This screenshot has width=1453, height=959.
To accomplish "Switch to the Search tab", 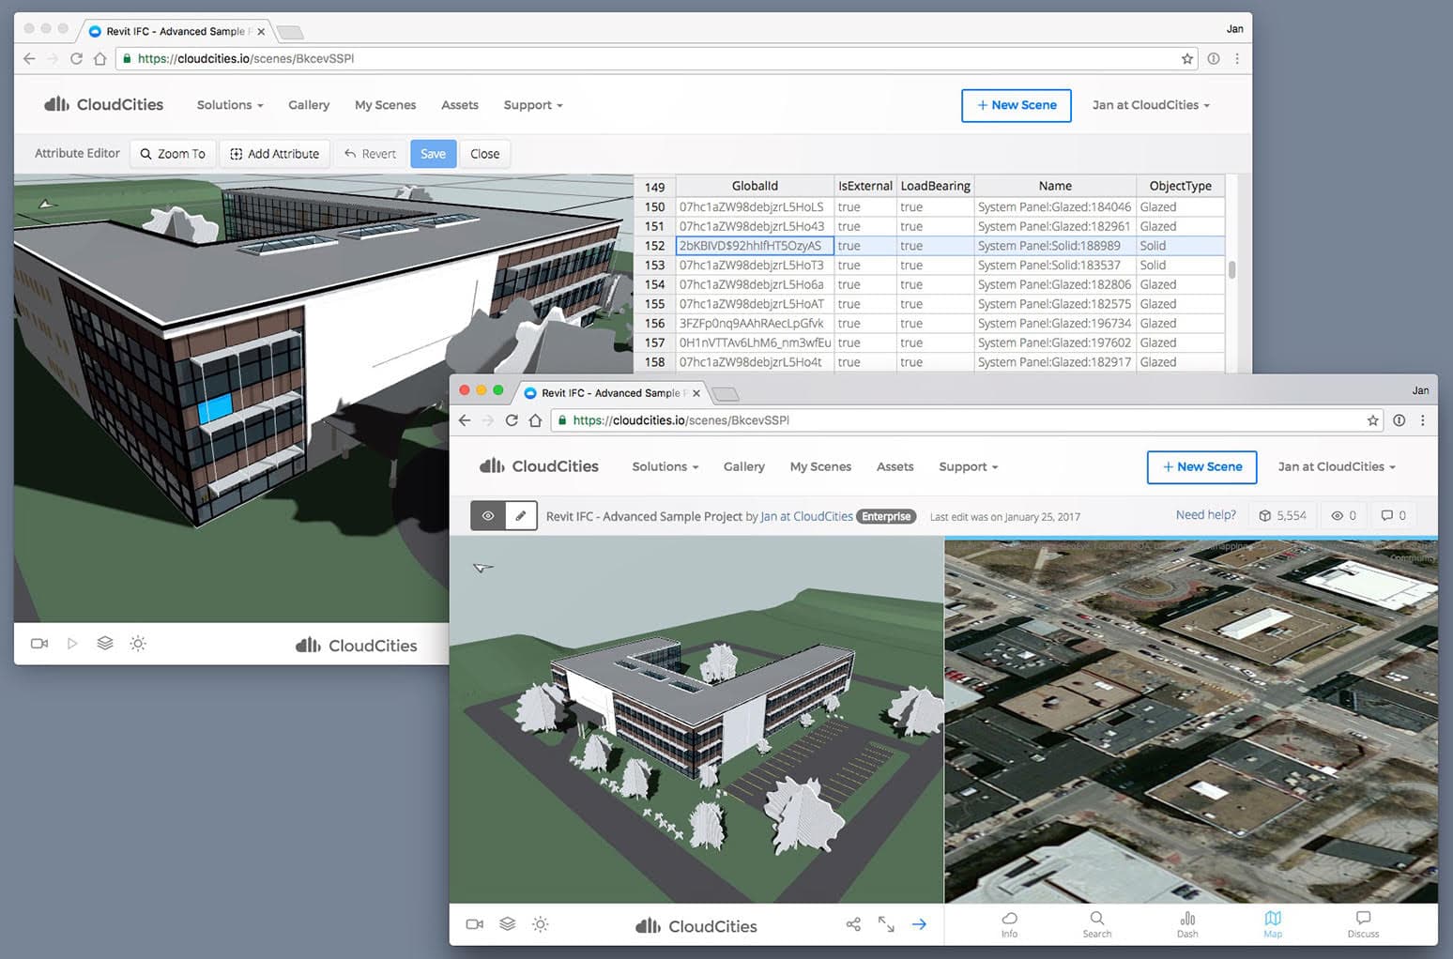I will tap(1097, 924).
